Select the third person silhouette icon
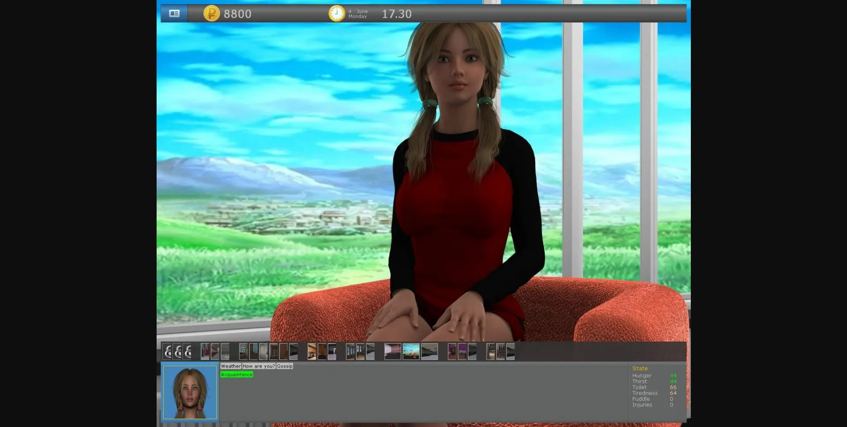Viewport: 847px width, 427px height. [x=188, y=352]
